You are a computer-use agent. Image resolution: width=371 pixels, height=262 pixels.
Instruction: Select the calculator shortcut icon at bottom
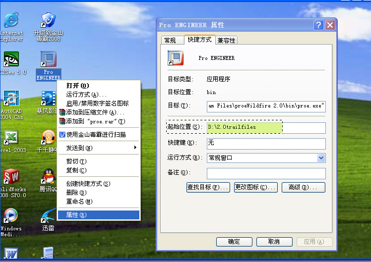tap(49, 253)
